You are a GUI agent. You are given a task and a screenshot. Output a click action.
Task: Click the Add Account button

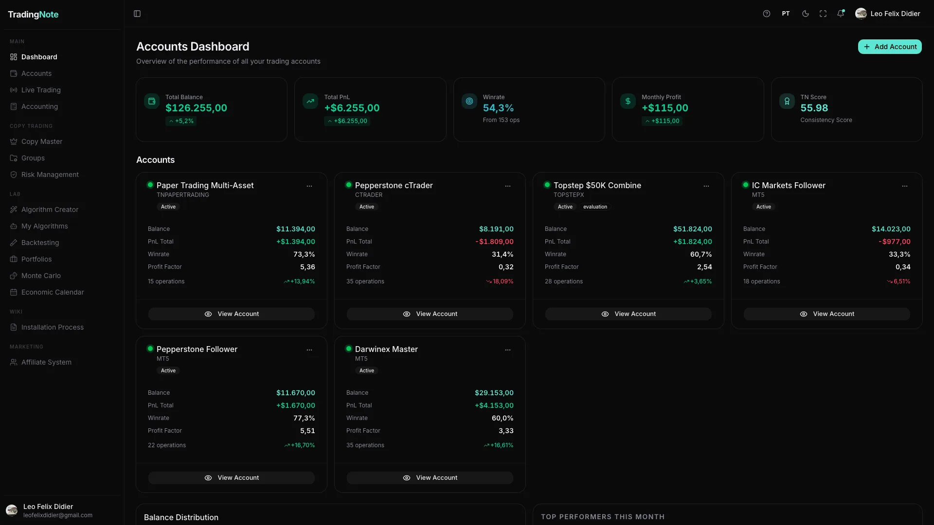coord(890,47)
